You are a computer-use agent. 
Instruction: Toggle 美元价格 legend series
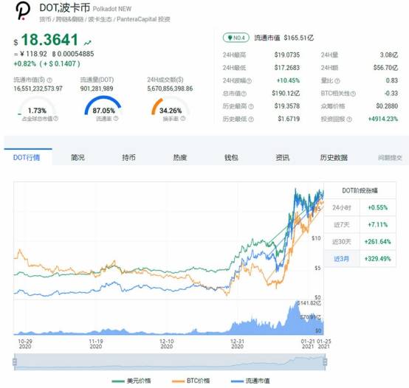[x=131, y=381]
